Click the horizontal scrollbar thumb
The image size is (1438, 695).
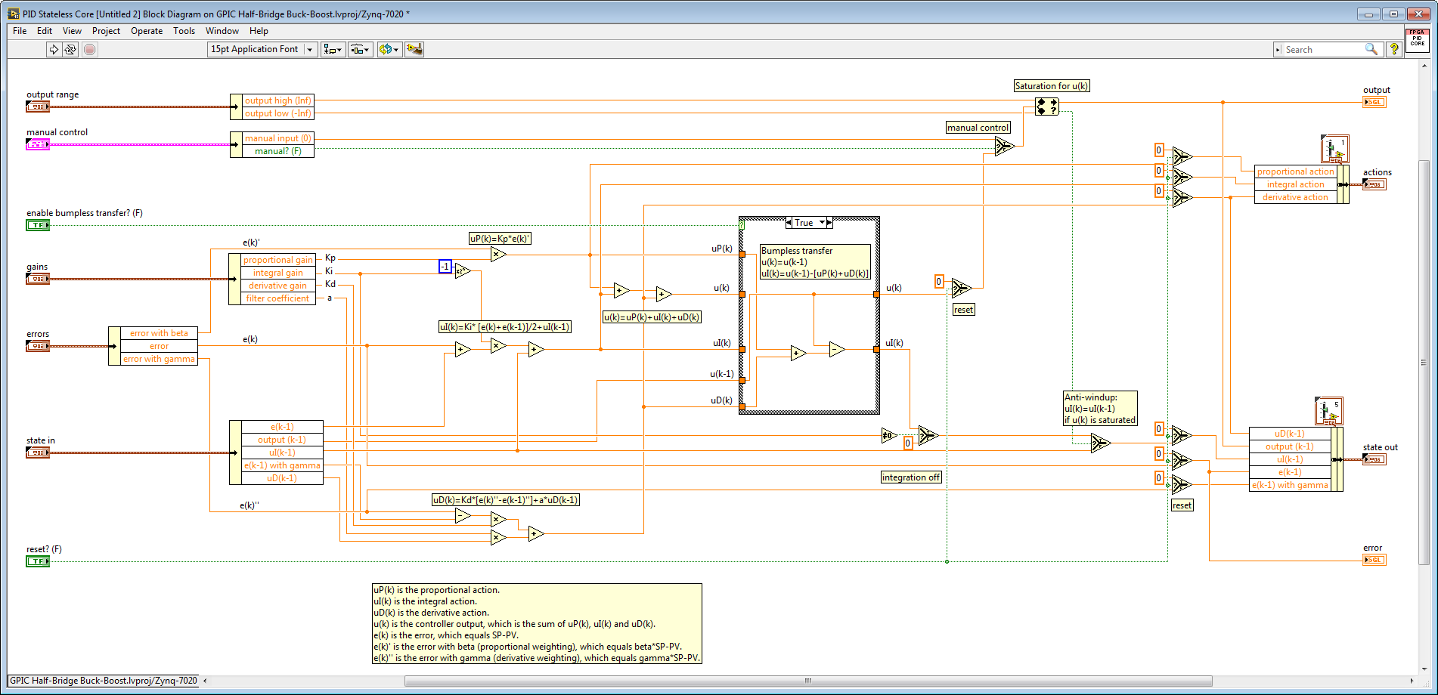click(808, 681)
